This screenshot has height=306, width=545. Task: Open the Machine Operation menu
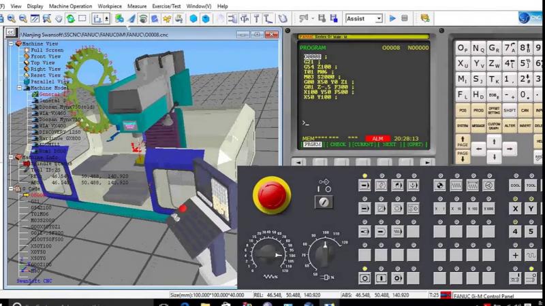click(x=71, y=6)
